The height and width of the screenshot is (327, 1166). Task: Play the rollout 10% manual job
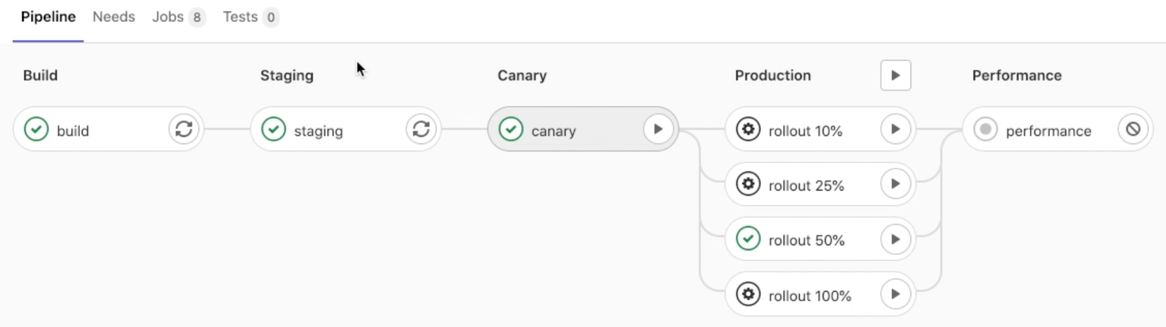point(895,129)
